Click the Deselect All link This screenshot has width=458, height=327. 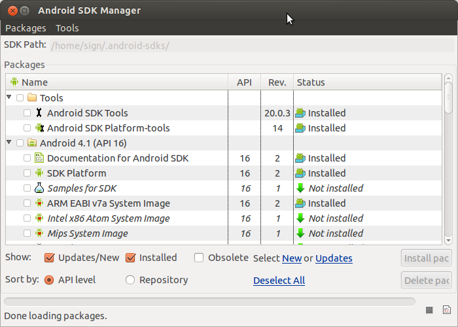pyautogui.click(x=279, y=281)
